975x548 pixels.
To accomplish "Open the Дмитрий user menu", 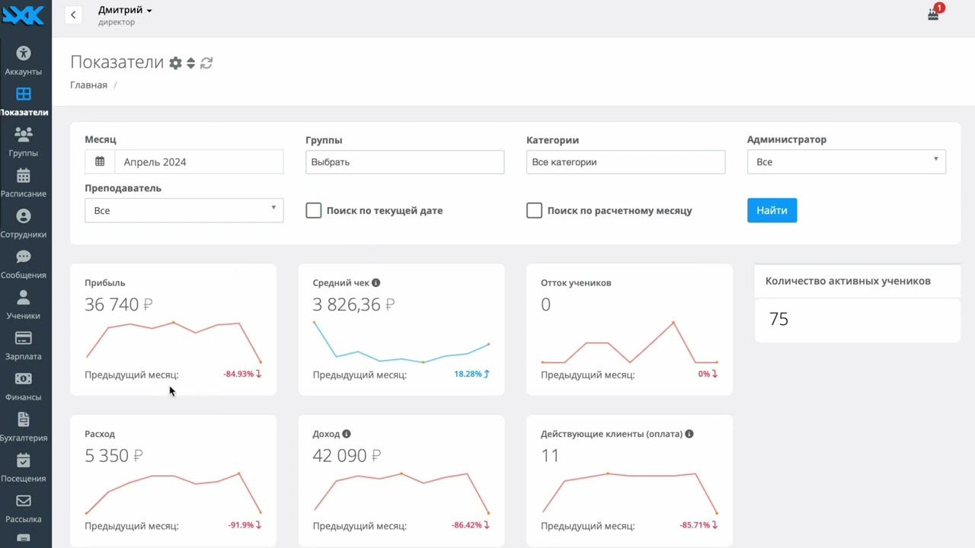I will click(125, 11).
